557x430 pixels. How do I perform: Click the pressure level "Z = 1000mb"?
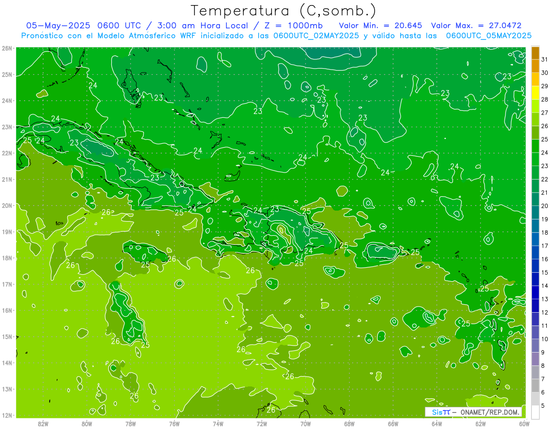(x=294, y=25)
